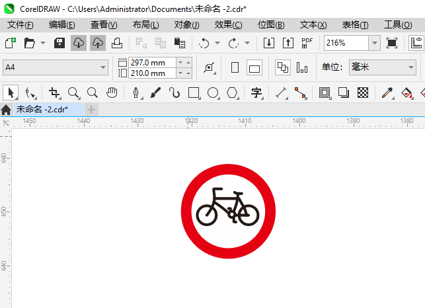
Task: Open the zoom level dropdown arrow
Action: pos(375,43)
